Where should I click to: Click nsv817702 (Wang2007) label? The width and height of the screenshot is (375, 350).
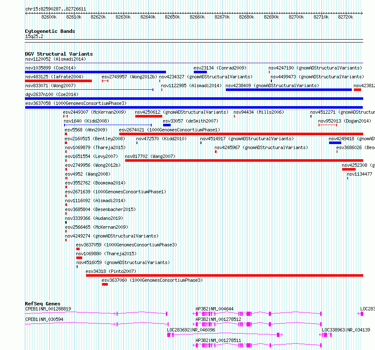(x=150, y=156)
